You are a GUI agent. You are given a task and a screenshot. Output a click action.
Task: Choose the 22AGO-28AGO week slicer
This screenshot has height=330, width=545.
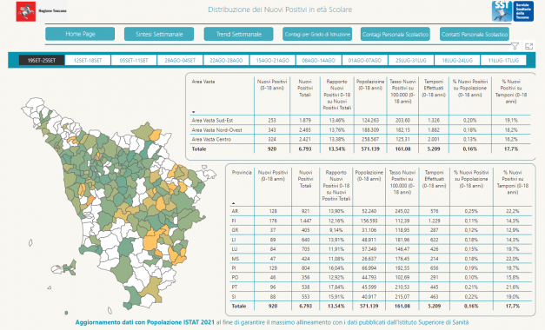[x=226, y=60]
